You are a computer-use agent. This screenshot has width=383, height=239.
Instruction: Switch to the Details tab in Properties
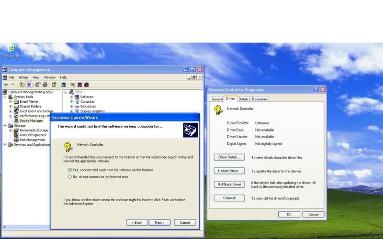point(244,99)
